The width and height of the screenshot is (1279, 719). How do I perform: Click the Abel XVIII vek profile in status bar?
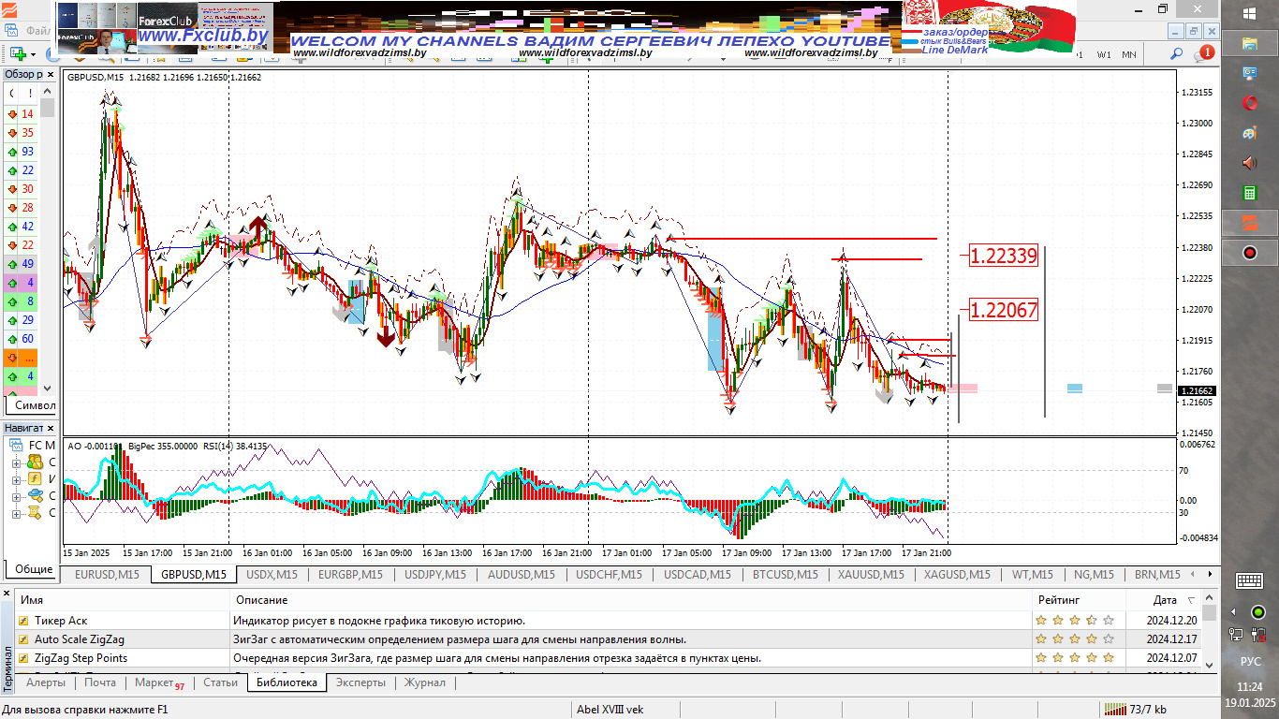tap(610, 710)
